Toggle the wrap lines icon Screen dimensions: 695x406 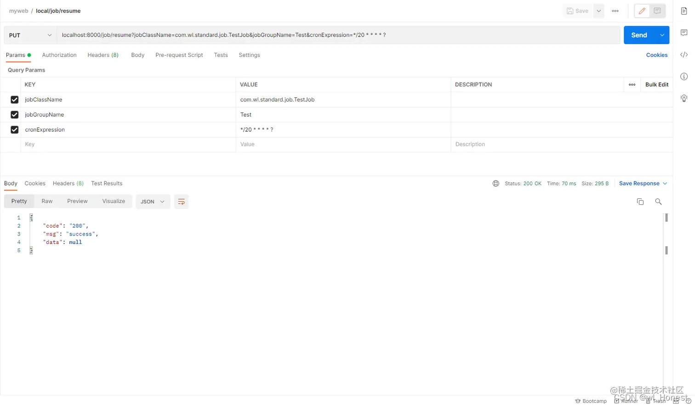pyautogui.click(x=181, y=202)
